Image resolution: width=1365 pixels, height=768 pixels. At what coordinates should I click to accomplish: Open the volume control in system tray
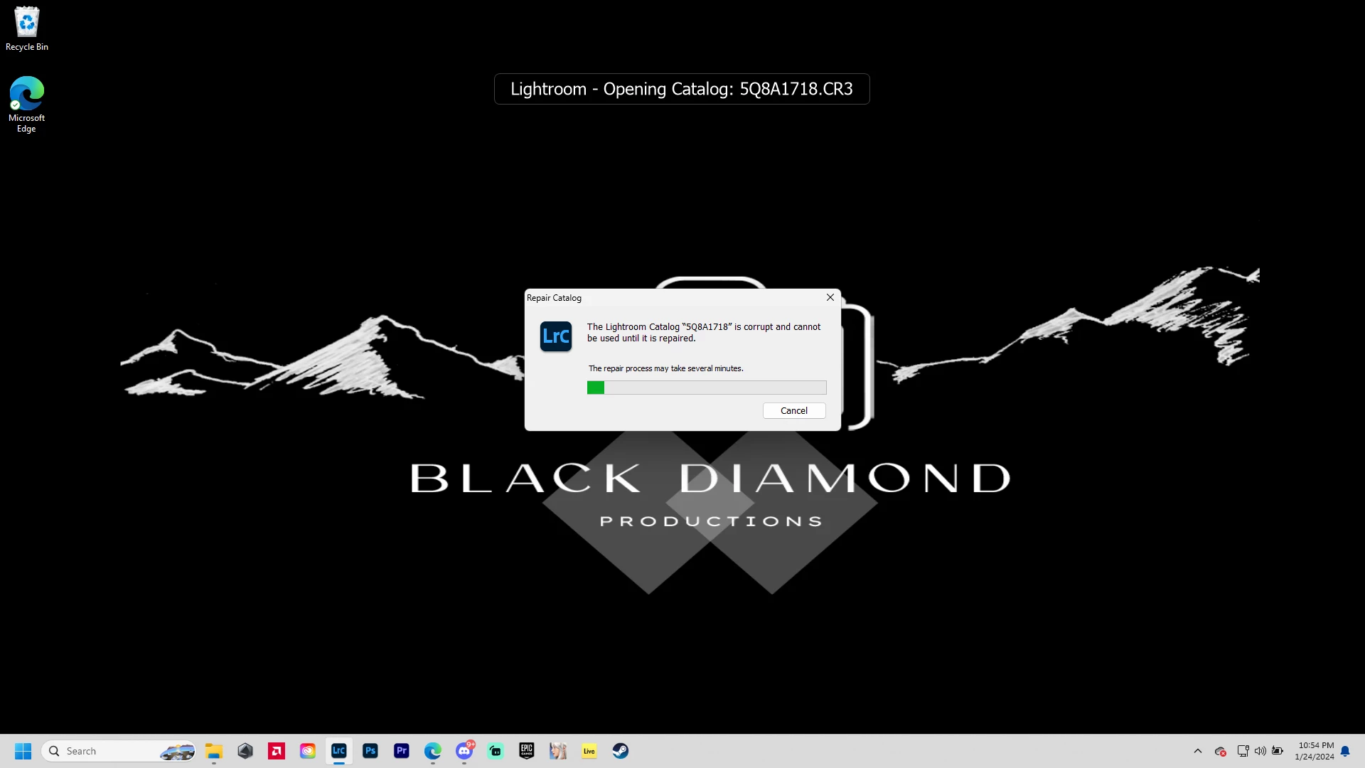coord(1260,751)
